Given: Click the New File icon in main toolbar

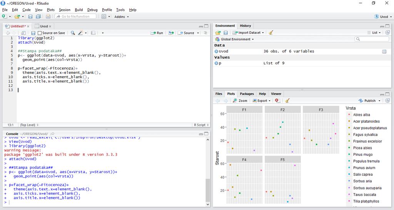Looking at the screenshot, I should [x=4, y=16].
